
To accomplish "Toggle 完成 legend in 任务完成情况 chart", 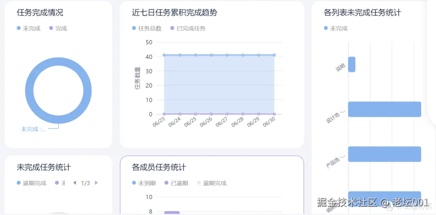I will click(58, 28).
